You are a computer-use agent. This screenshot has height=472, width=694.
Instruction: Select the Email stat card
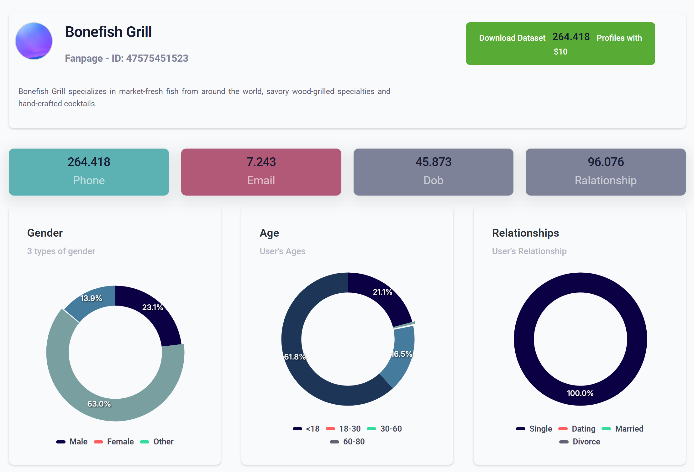coord(261,172)
